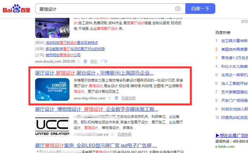Click the shield icon beside www.dcszkj.com

[x=85, y=61]
